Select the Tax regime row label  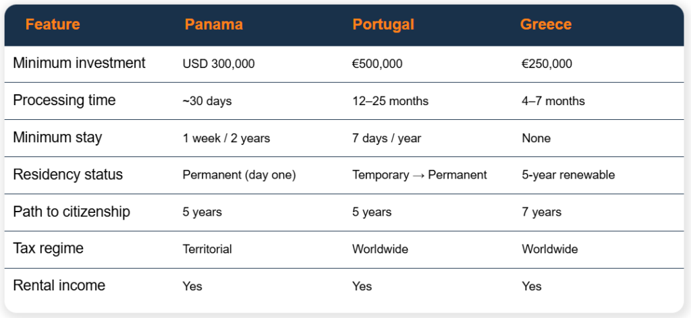point(48,249)
